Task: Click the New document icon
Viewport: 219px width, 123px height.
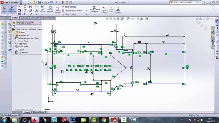Action: click(x=28, y=2)
